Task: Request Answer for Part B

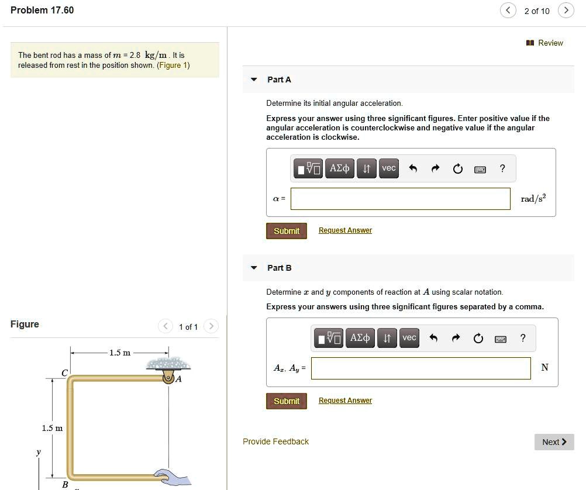Action: point(345,401)
